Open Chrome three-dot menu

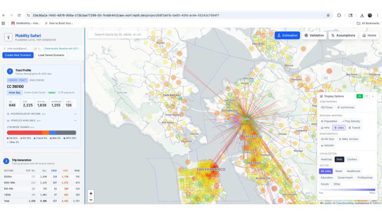pyautogui.click(x=378, y=15)
